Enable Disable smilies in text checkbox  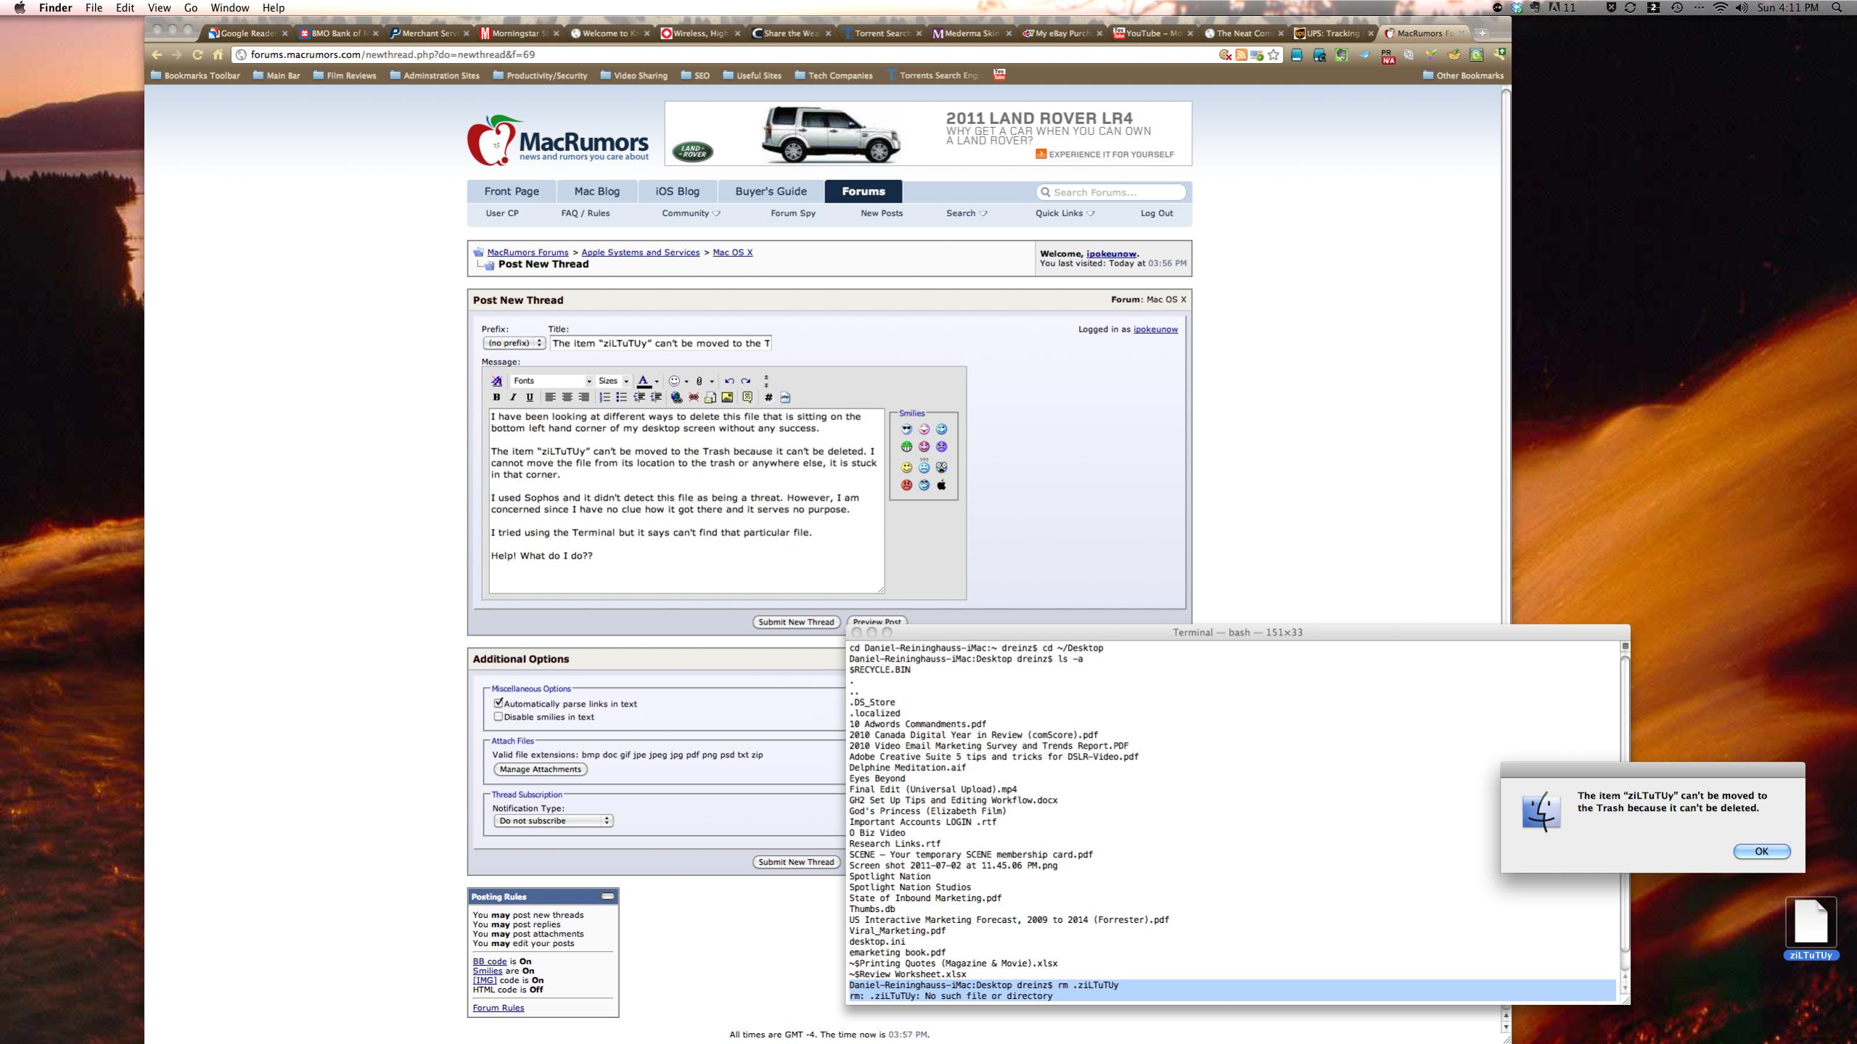499,717
